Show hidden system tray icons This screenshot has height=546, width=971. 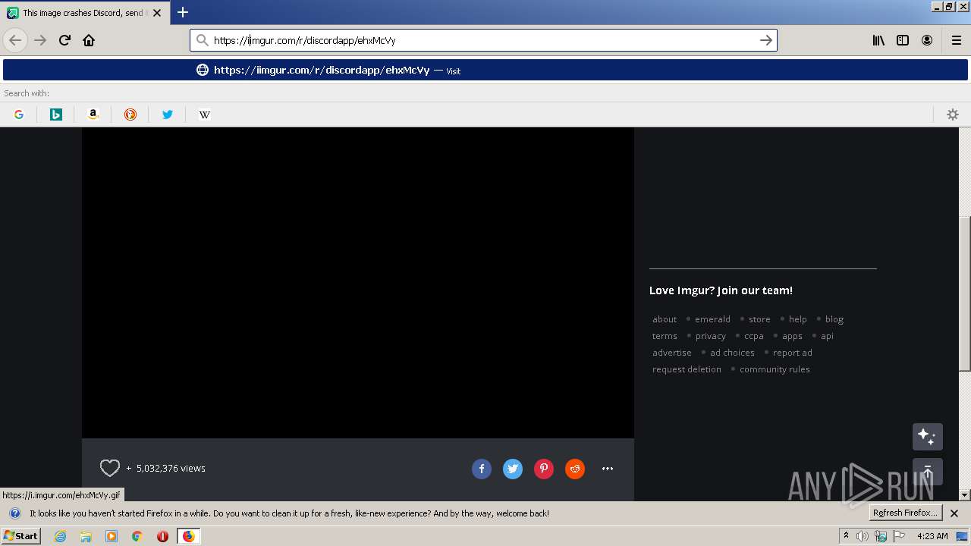(x=846, y=536)
